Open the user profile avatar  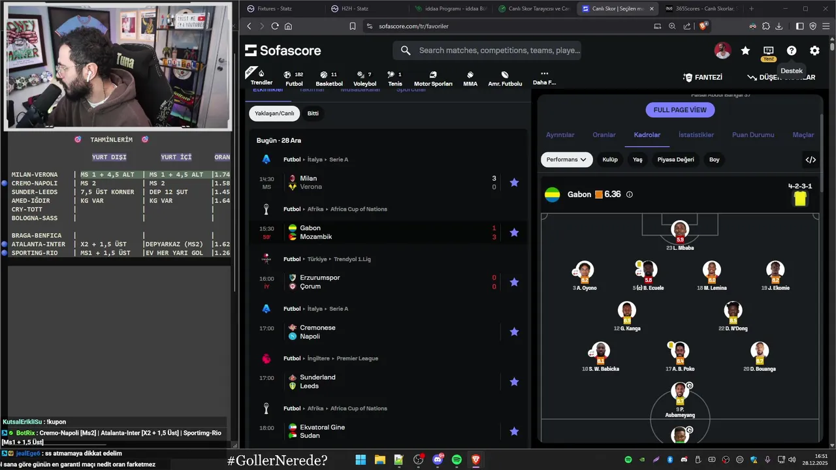(x=722, y=50)
